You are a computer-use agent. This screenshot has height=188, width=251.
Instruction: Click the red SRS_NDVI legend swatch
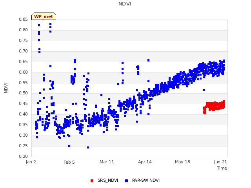pos(92,181)
